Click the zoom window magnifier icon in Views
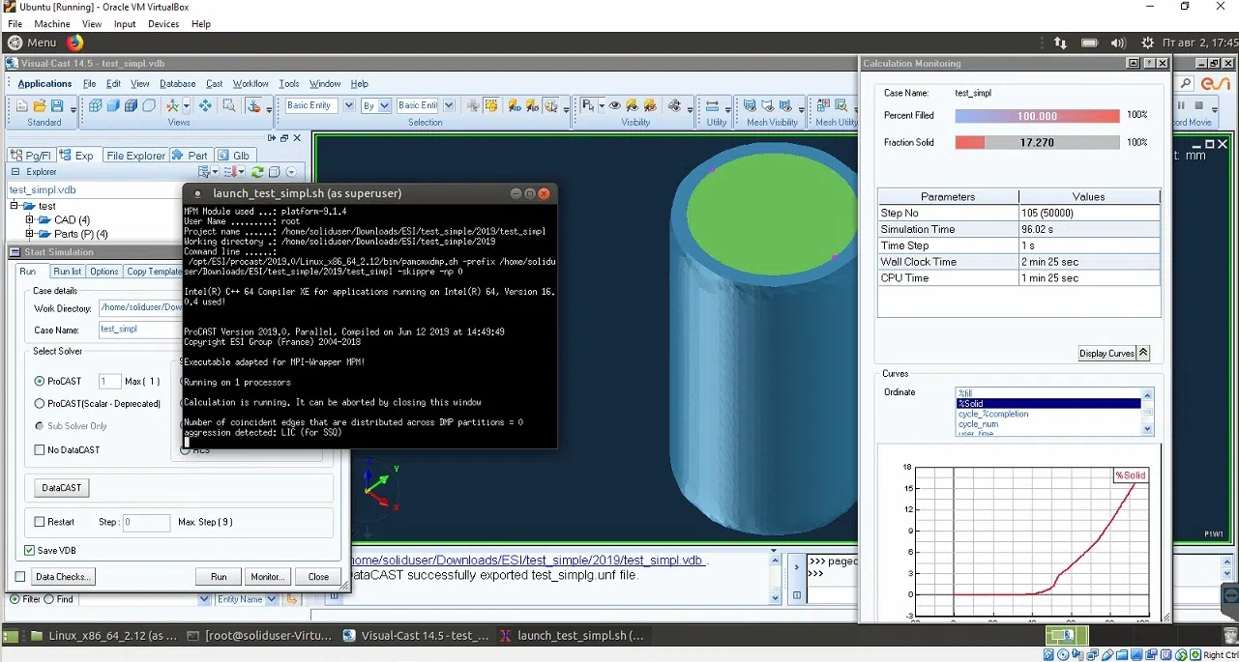The width and height of the screenshot is (1239, 662). 230,106
